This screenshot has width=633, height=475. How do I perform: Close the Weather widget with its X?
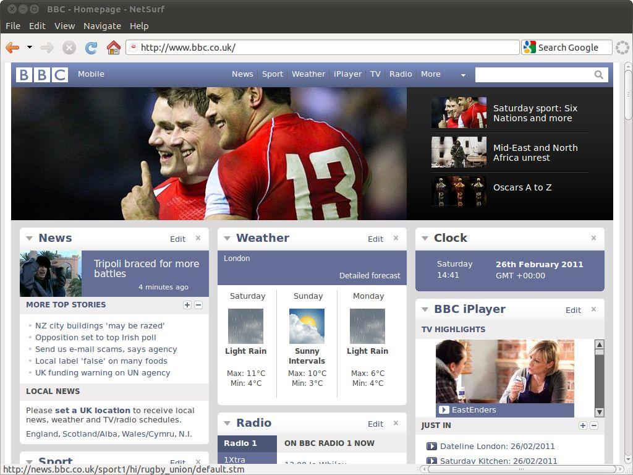pyautogui.click(x=396, y=238)
